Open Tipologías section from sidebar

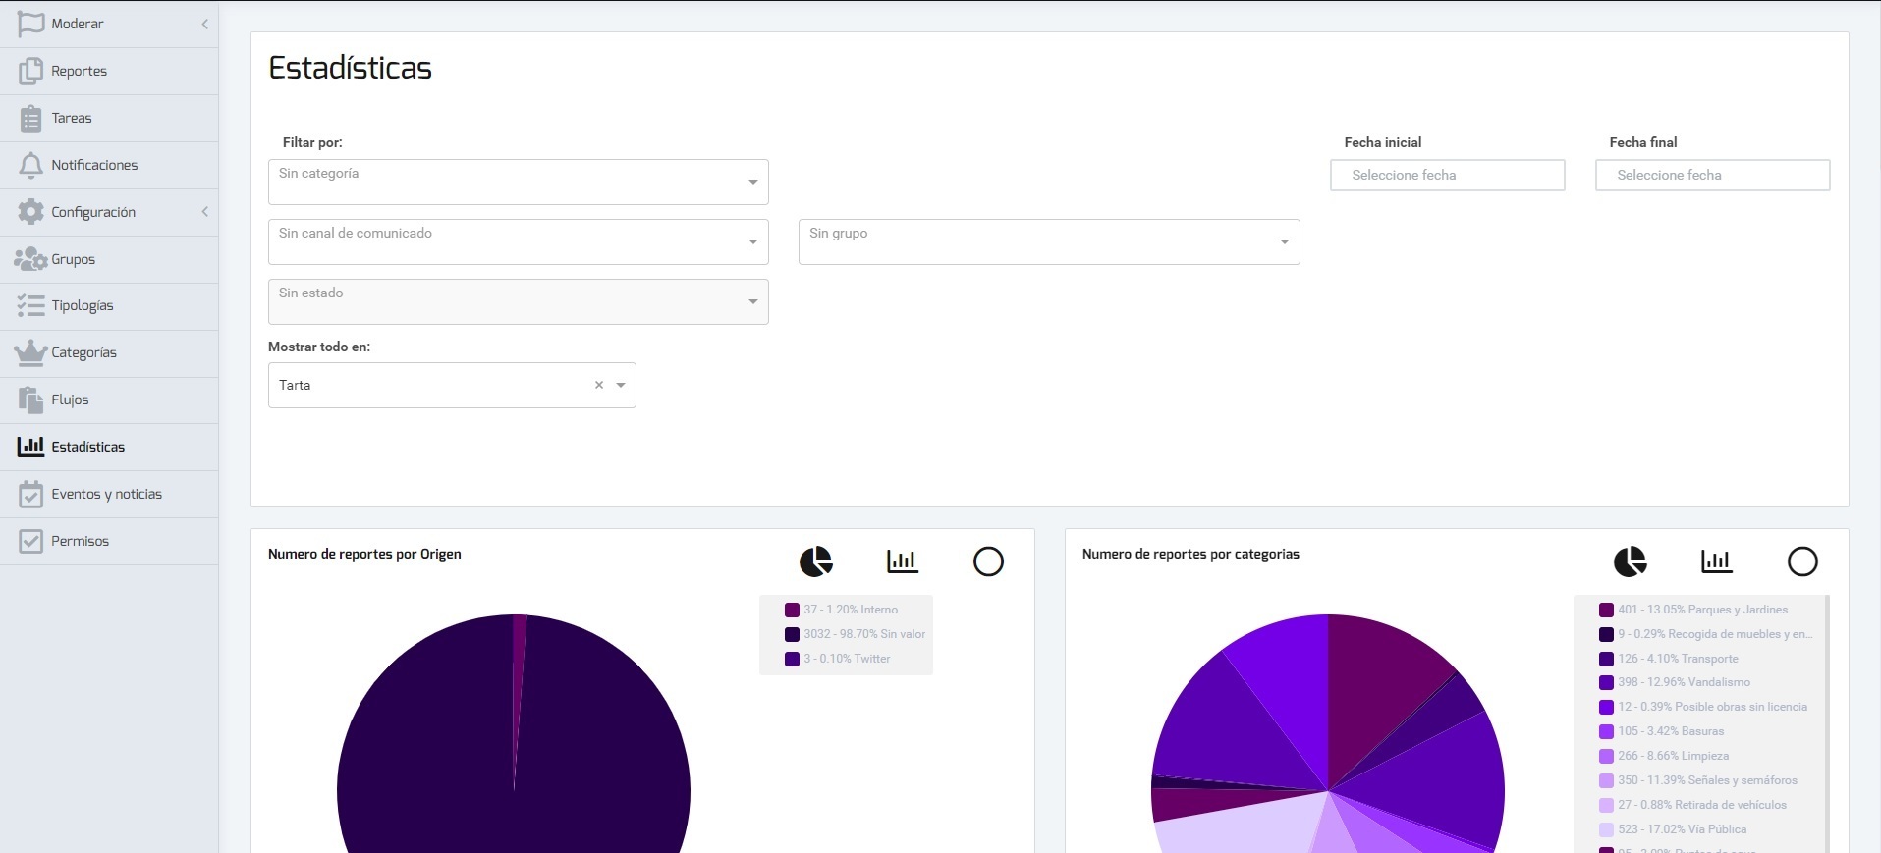[x=83, y=305]
